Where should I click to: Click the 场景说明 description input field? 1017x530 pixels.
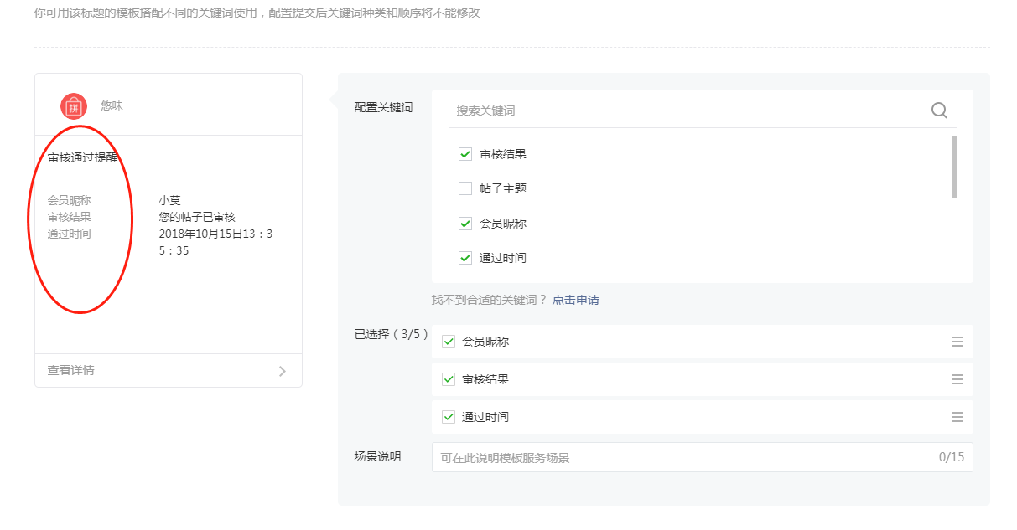(x=683, y=458)
